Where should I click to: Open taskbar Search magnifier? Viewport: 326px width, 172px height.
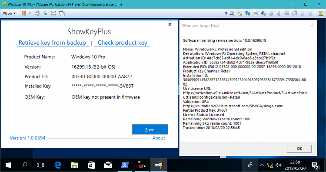pos(24,165)
